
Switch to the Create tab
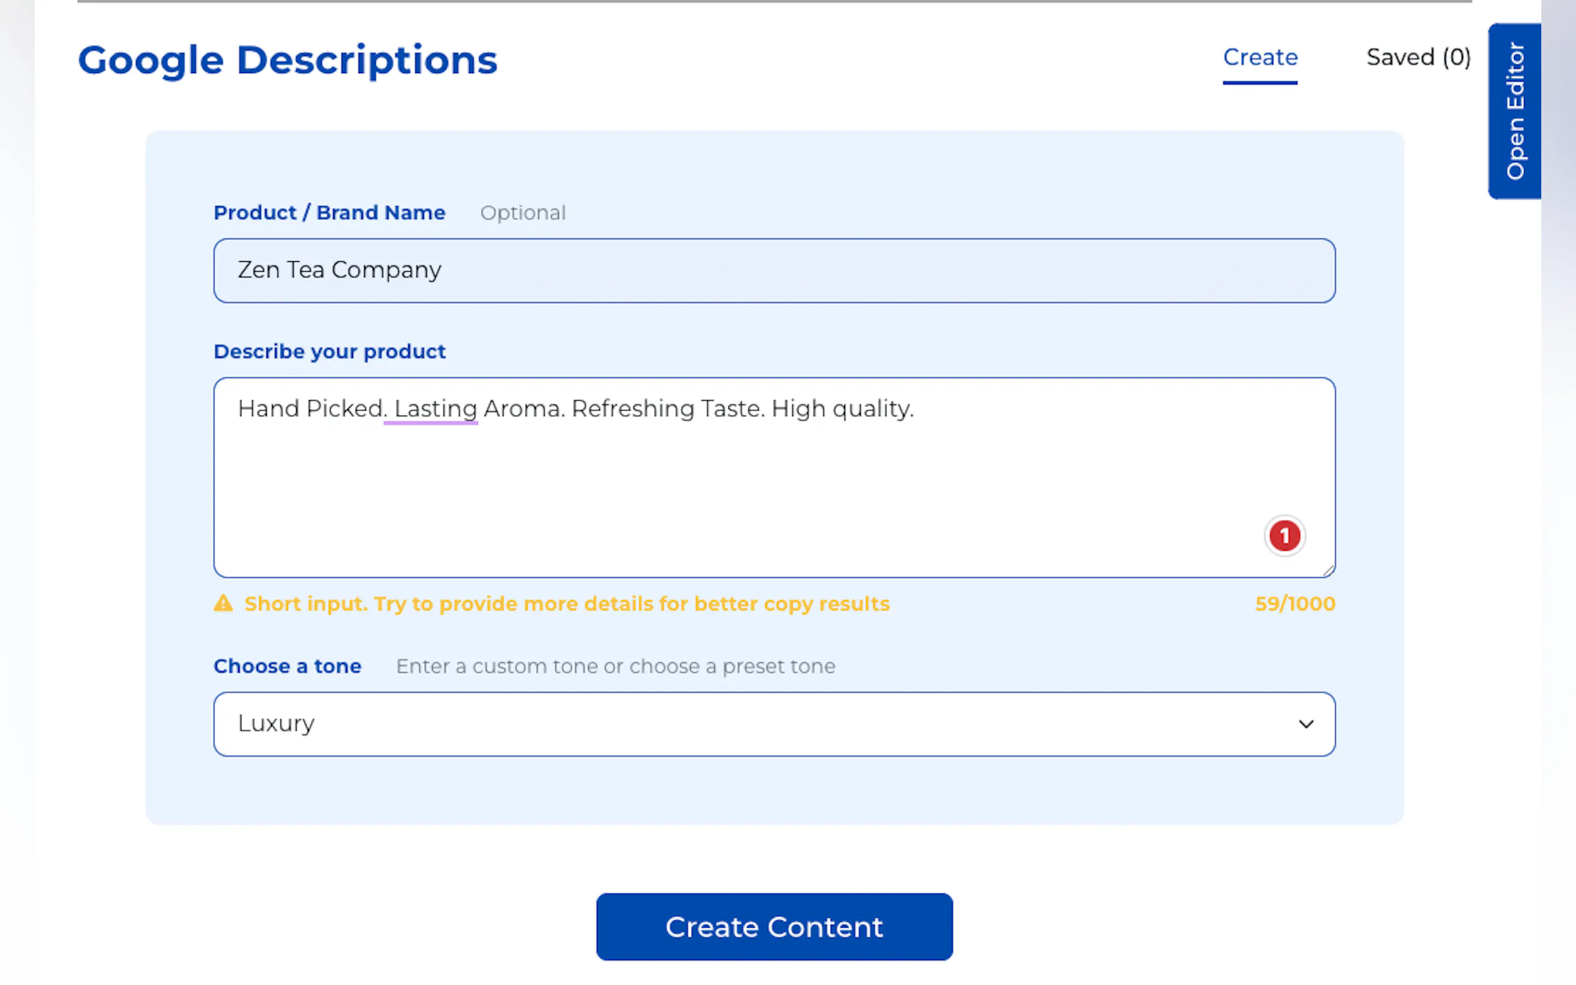(1260, 58)
